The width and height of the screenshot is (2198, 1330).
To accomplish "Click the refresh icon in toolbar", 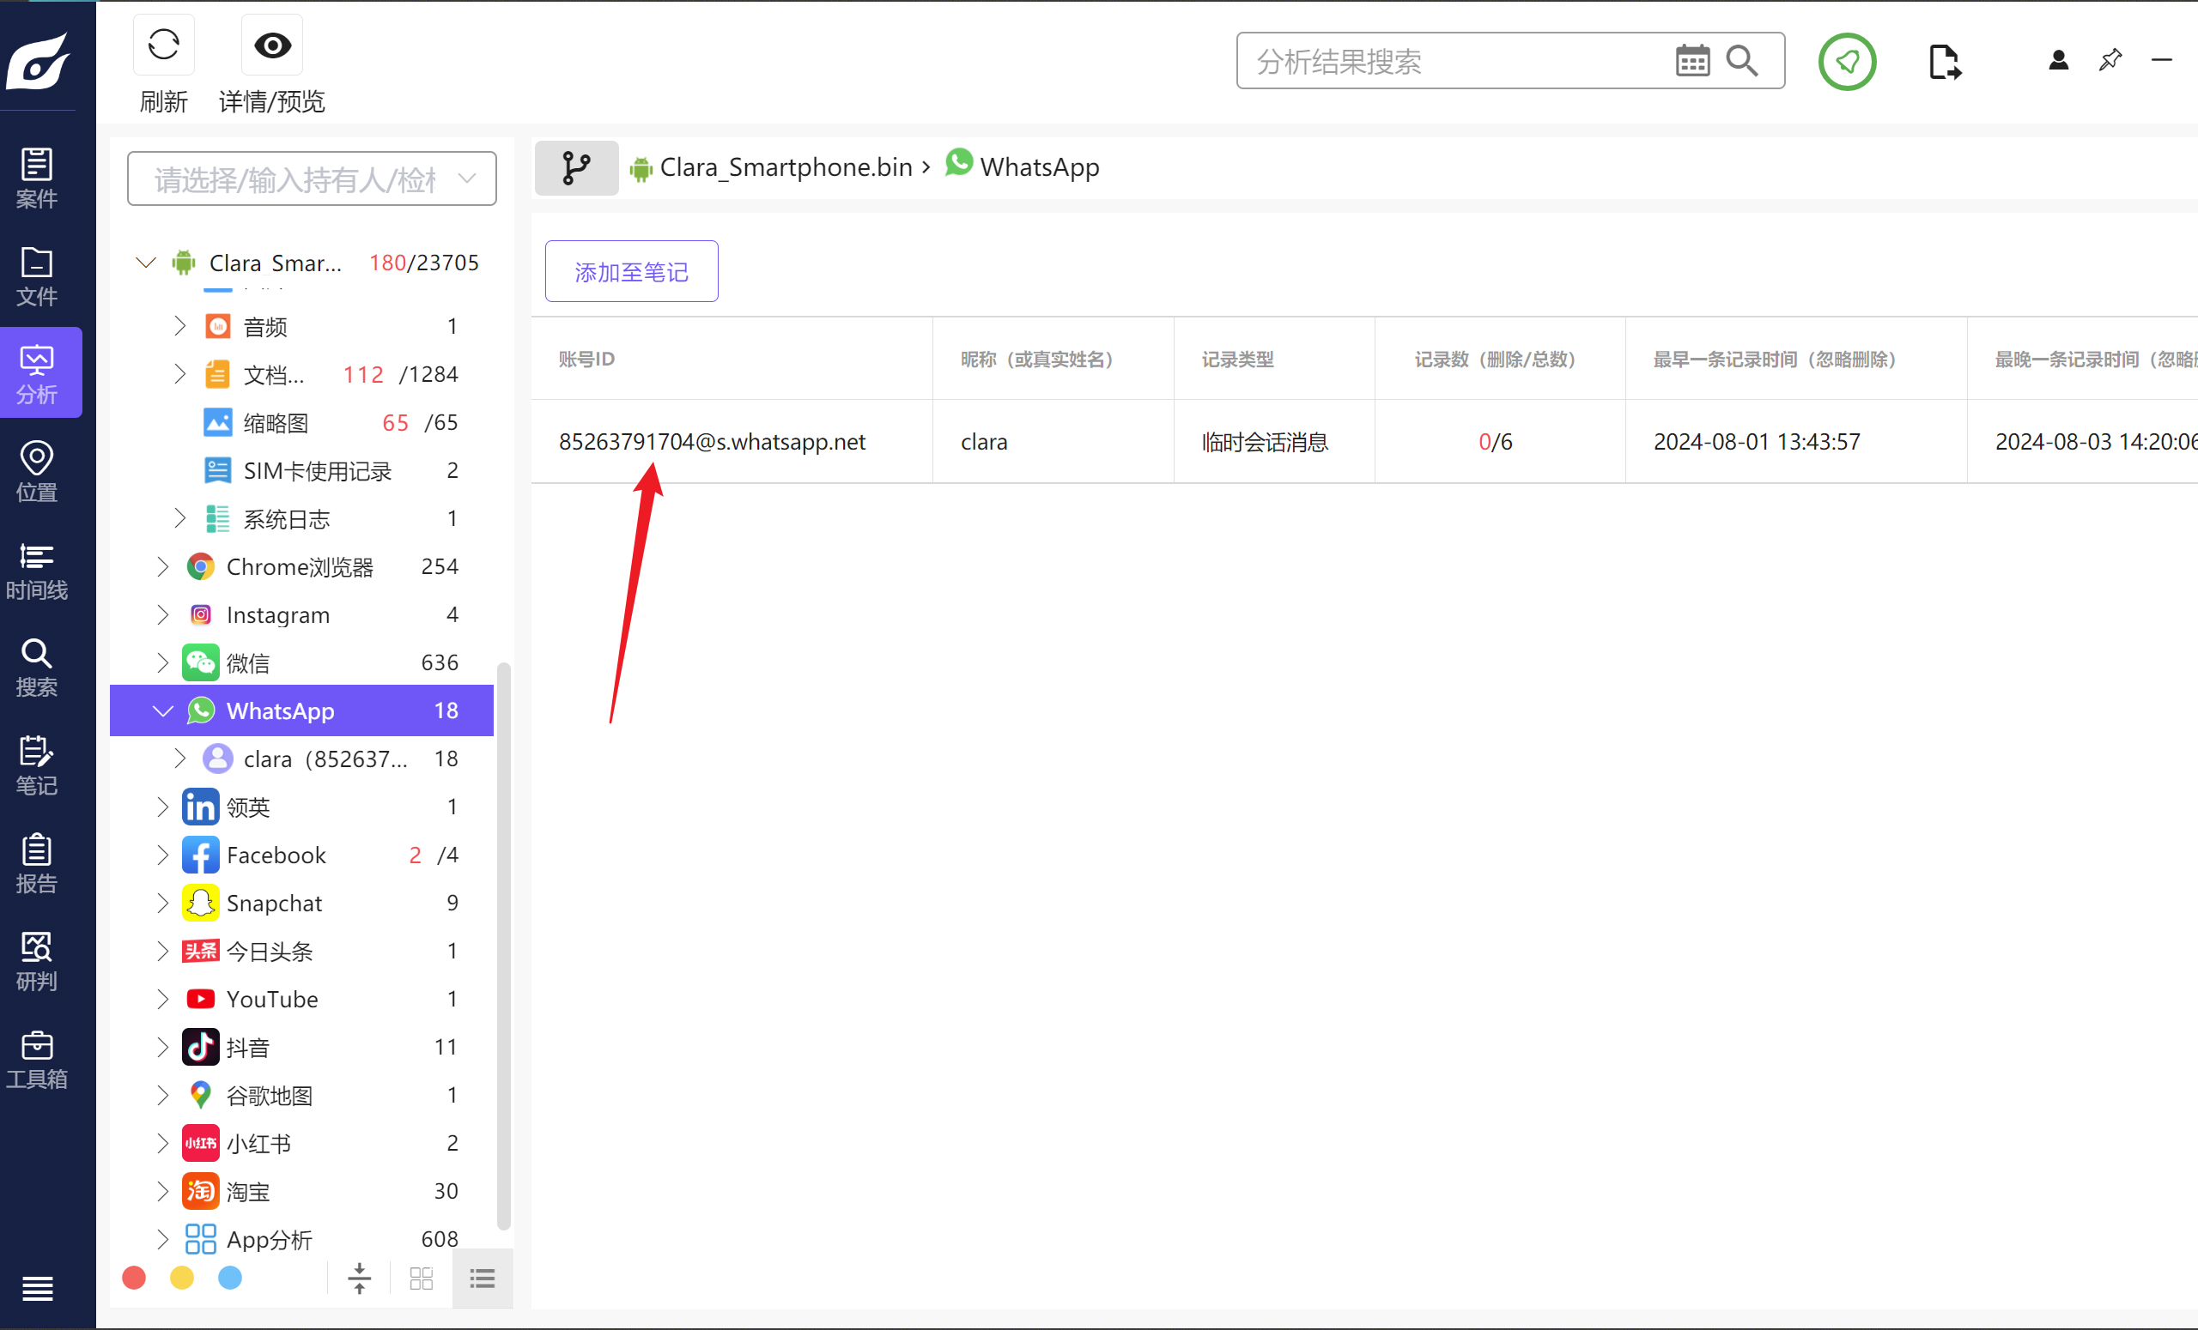I will 163,45.
